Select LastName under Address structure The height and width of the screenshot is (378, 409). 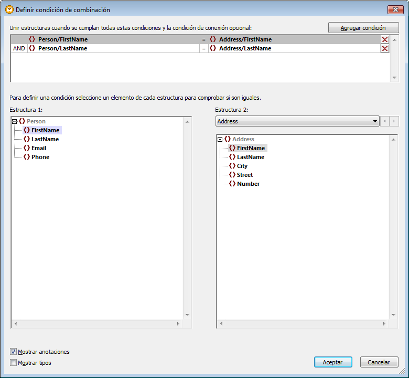pos(250,157)
